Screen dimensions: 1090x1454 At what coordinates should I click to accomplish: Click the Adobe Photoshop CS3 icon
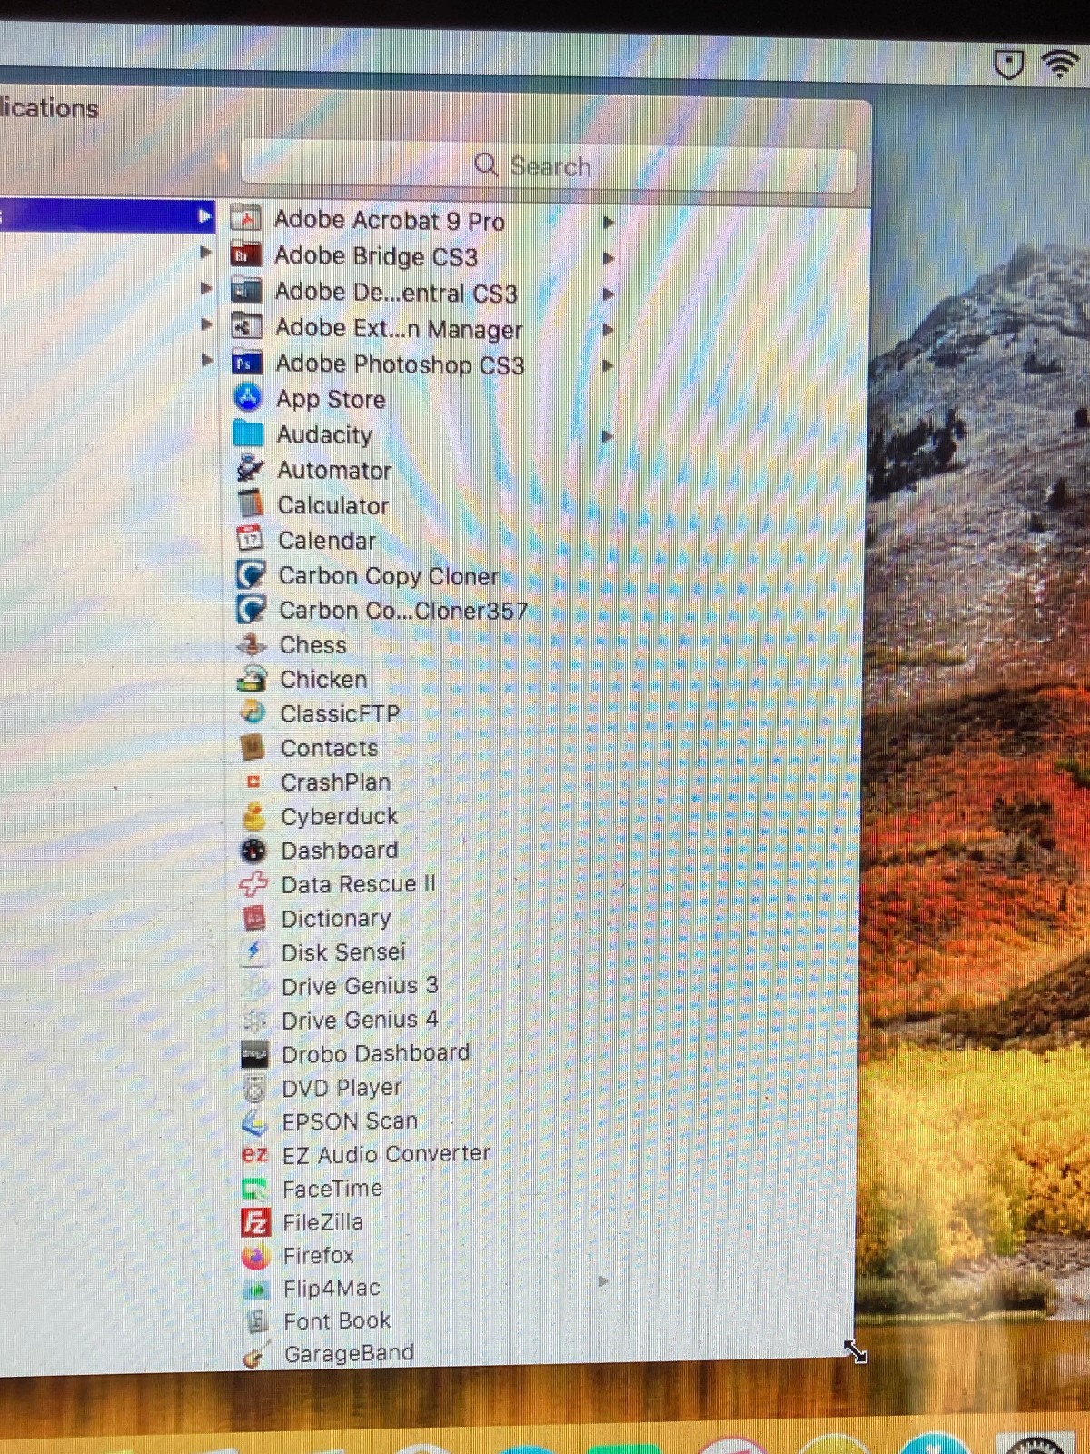pyautogui.click(x=247, y=363)
